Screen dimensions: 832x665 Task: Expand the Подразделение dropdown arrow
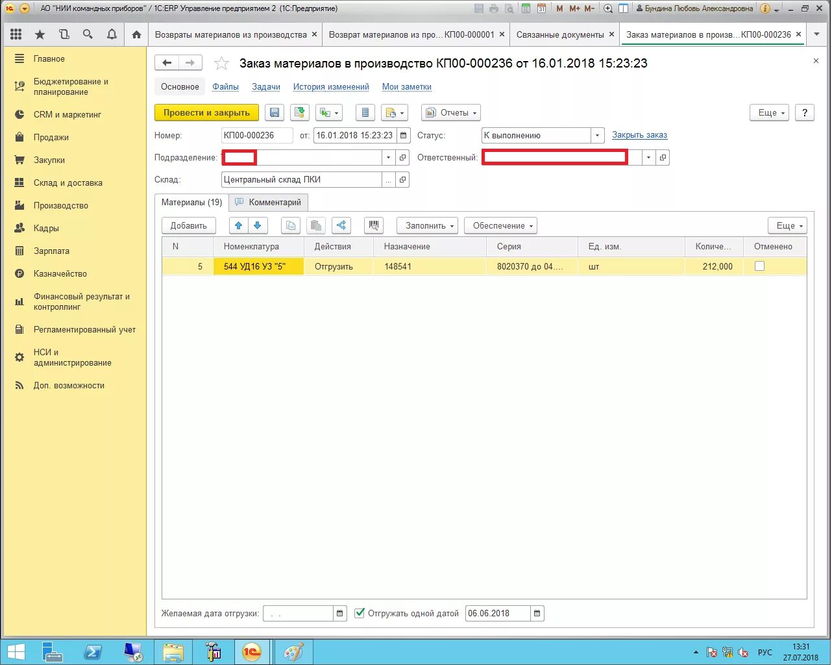click(x=389, y=158)
